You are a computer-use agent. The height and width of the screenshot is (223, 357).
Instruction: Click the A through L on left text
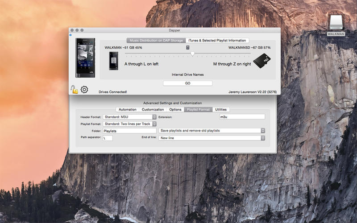(141, 64)
